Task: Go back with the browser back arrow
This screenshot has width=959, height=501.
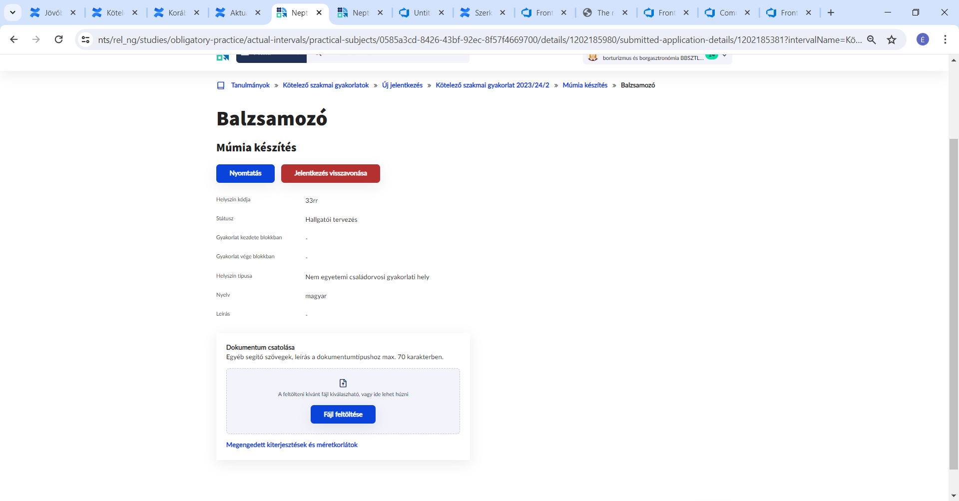Action: click(x=14, y=39)
